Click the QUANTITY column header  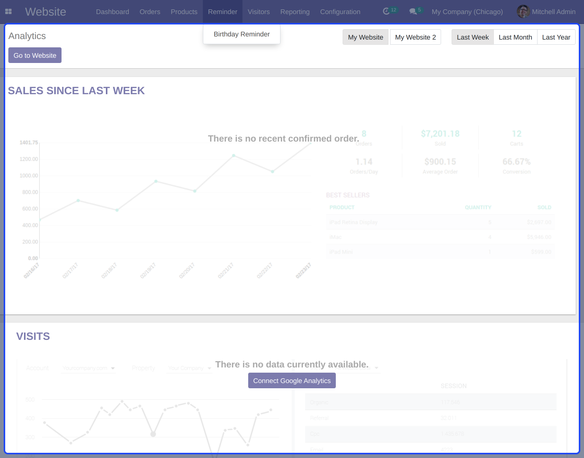478,208
